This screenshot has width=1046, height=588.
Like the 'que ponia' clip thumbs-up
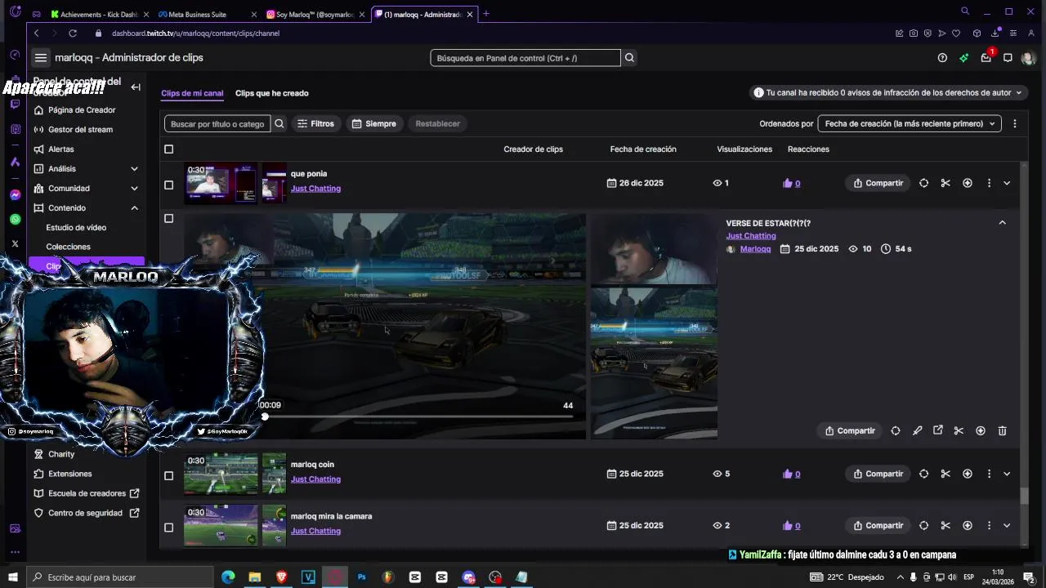(788, 184)
